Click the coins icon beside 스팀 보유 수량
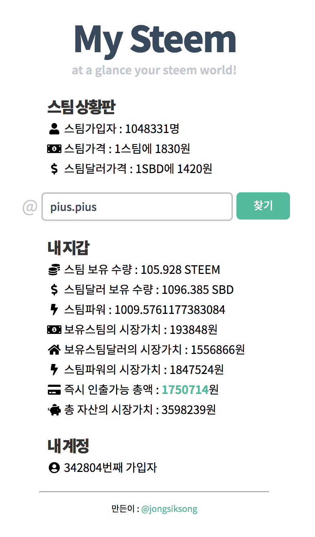Viewport: 315px width, 537px height. point(54,270)
